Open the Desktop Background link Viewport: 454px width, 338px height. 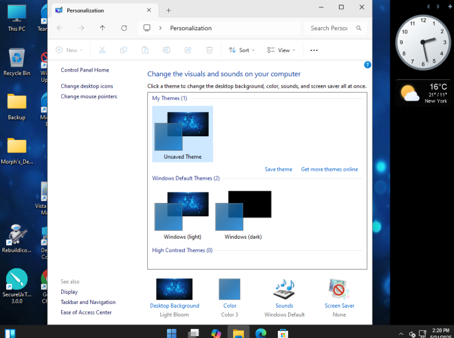(x=174, y=305)
